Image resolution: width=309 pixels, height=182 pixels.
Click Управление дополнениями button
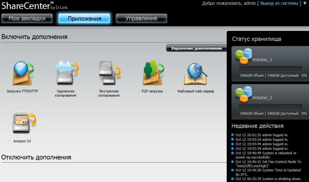pyautogui.click(x=196, y=48)
